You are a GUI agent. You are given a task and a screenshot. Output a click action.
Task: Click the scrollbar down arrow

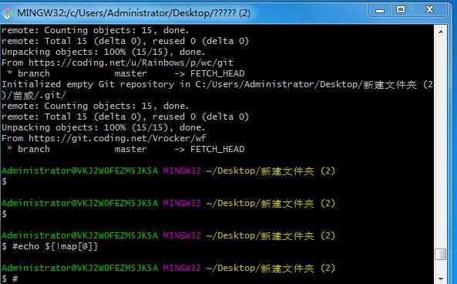[441, 279]
